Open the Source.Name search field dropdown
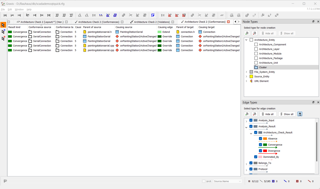The image size is (320, 189). coord(240,181)
